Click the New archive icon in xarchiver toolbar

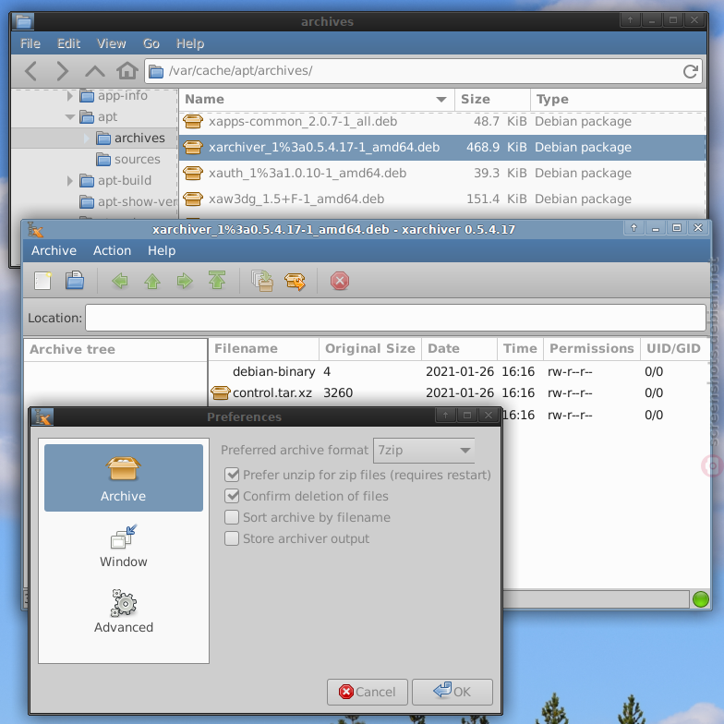42,281
